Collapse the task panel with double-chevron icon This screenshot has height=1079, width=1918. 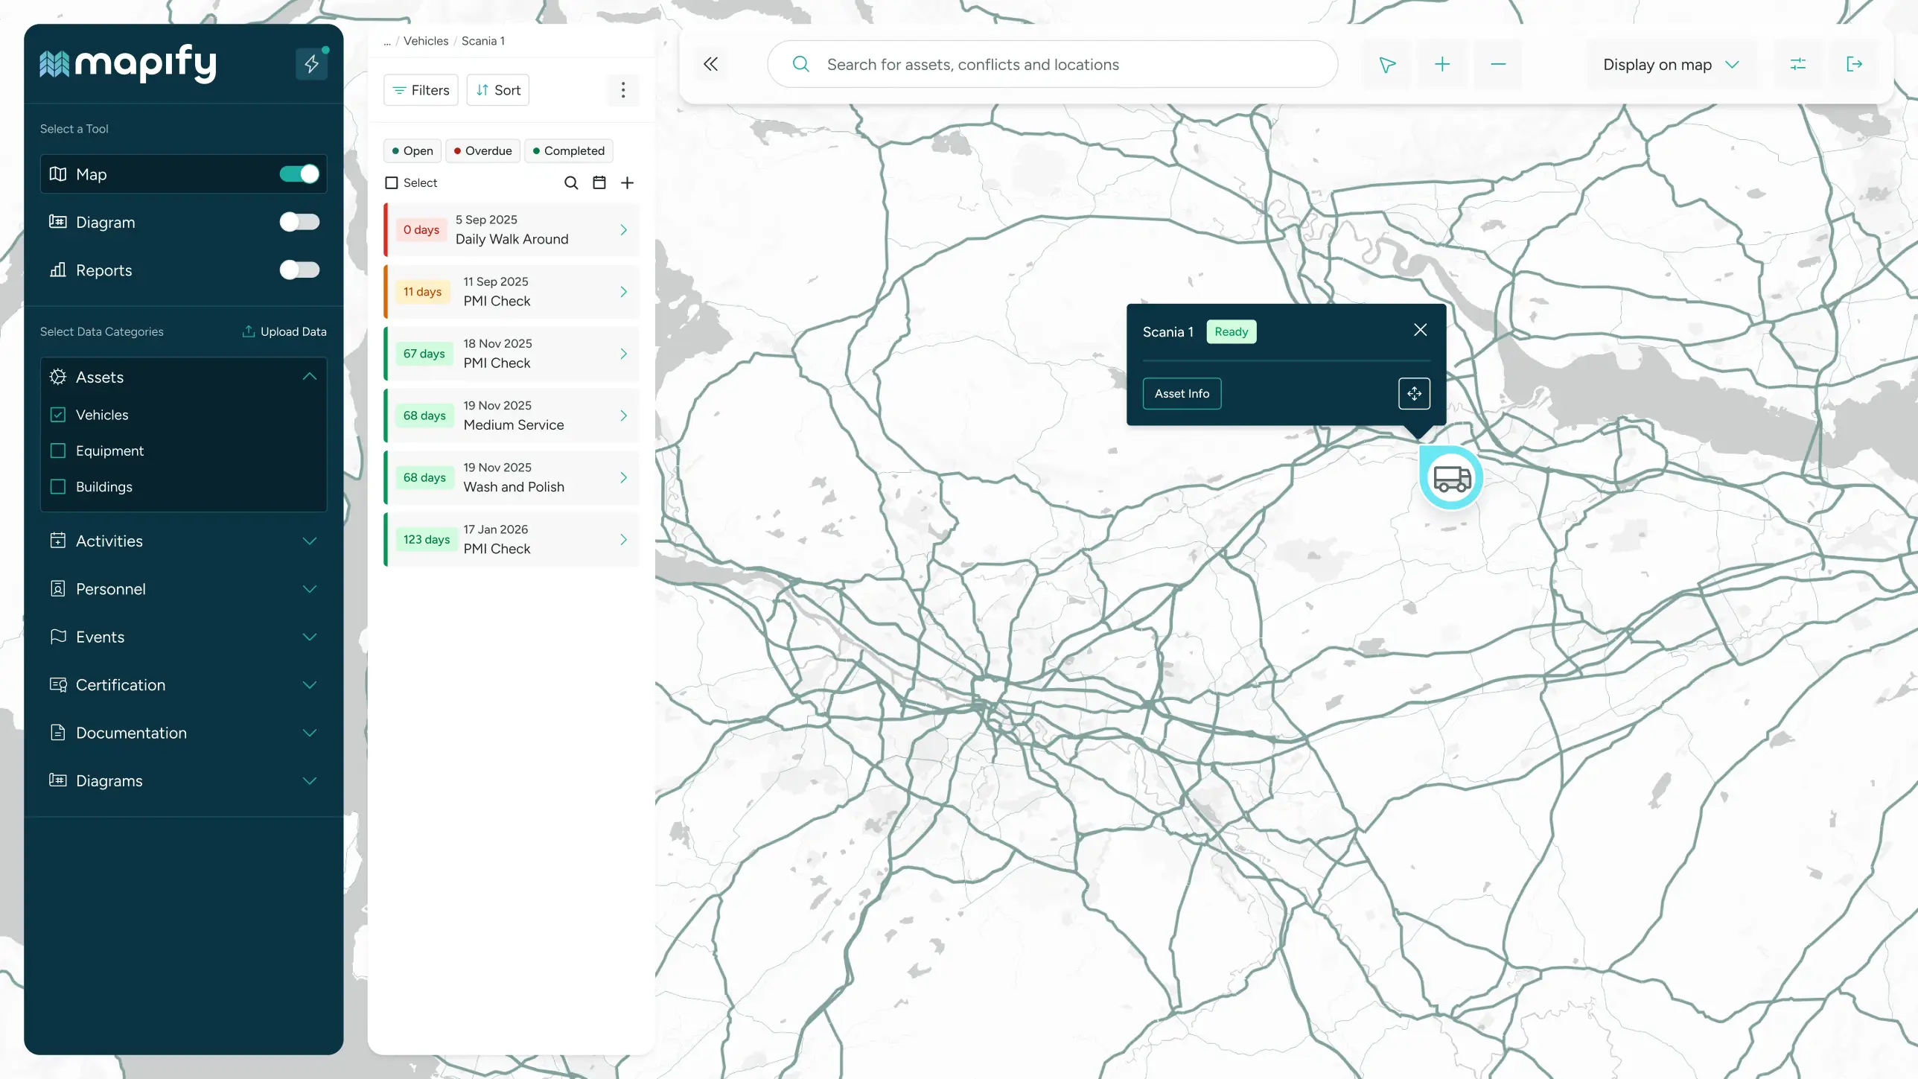click(x=710, y=64)
